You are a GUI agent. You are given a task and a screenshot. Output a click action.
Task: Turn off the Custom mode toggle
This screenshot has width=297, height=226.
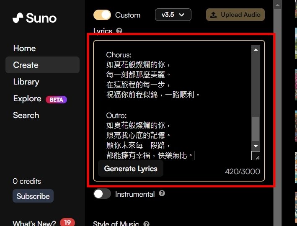pyautogui.click(x=102, y=15)
